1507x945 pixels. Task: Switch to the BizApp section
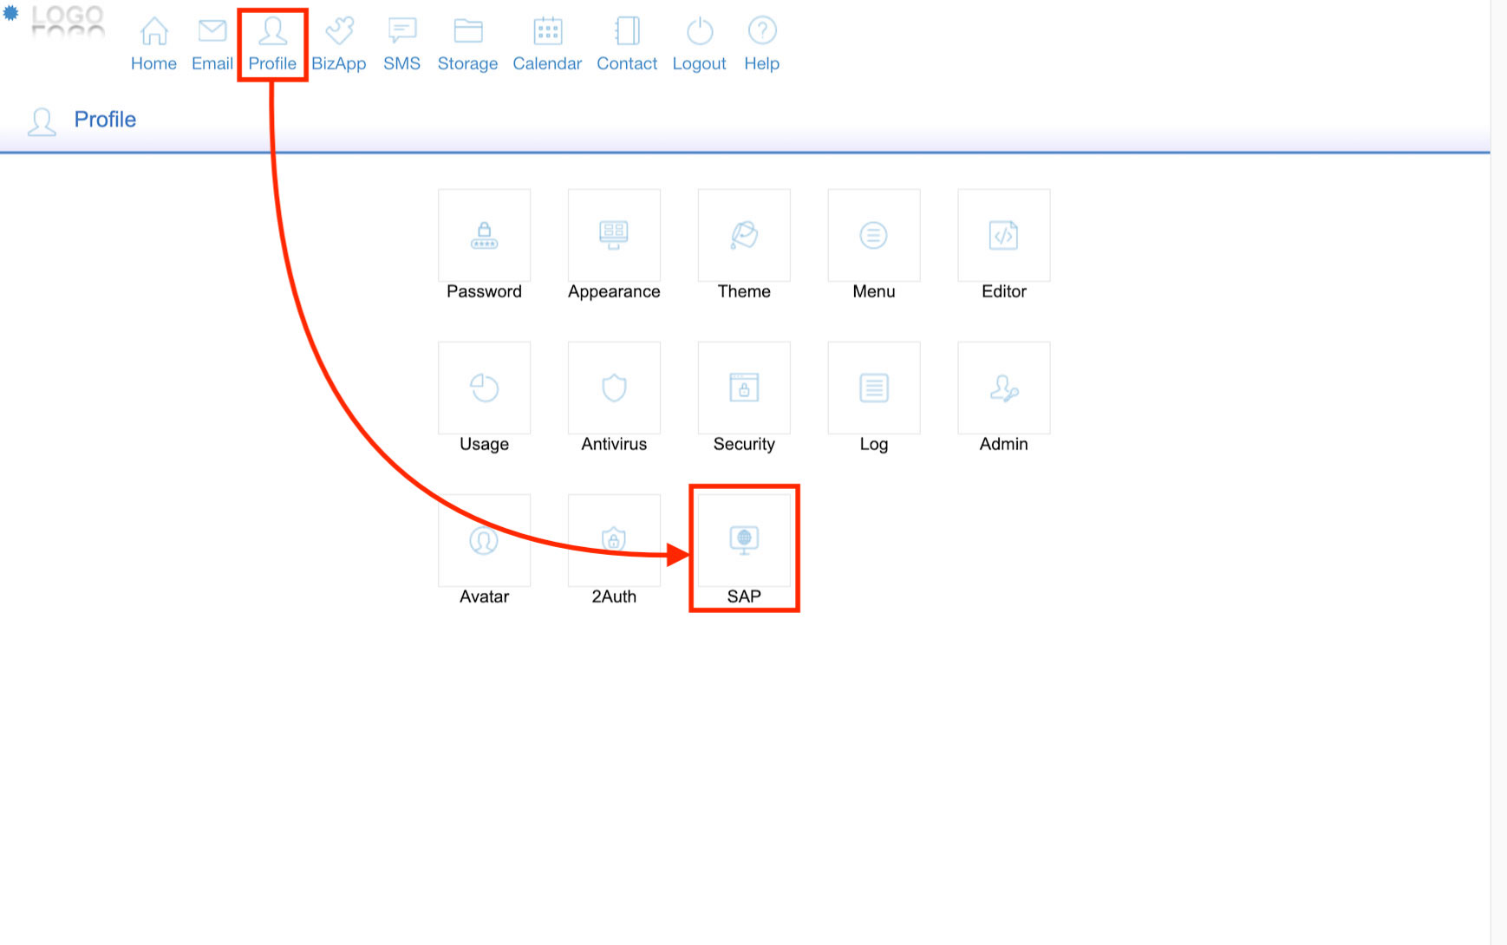pyautogui.click(x=339, y=44)
